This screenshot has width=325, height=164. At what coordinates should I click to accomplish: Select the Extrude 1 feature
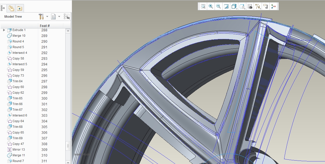coord(19,30)
